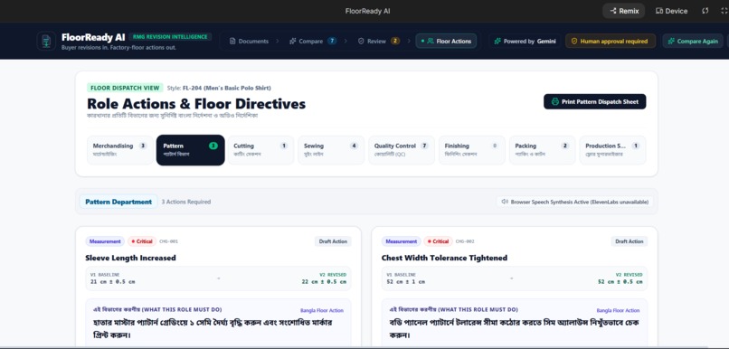Screen dimensions: 729x349
Task: Click the refresh icon in top bar
Action: 705,11
